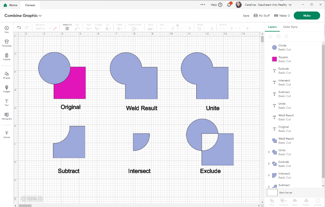Open My Stuff
The width and height of the screenshot is (325, 207).
click(x=261, y=15)
